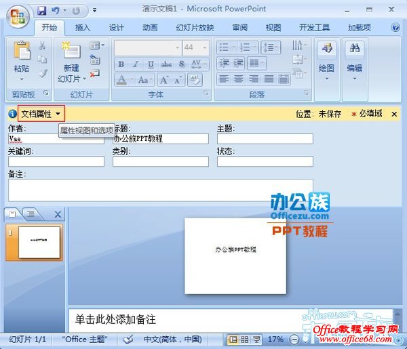Activate the Format Painter brush
The width and height of the screenshot is (407, 349).
point(43,73)
